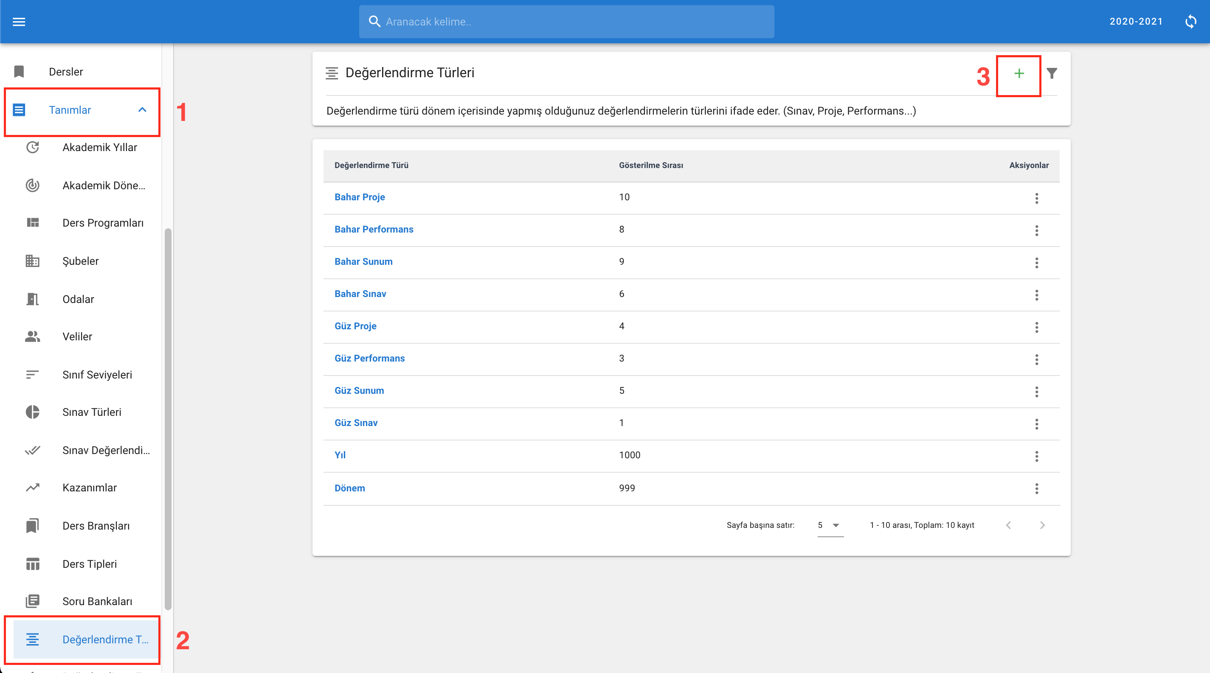The width and height of the screenshot is (1210, 673).
Task: Click the Sınıf Seviyeleri sort icon
Action: (x=32, y=375)
